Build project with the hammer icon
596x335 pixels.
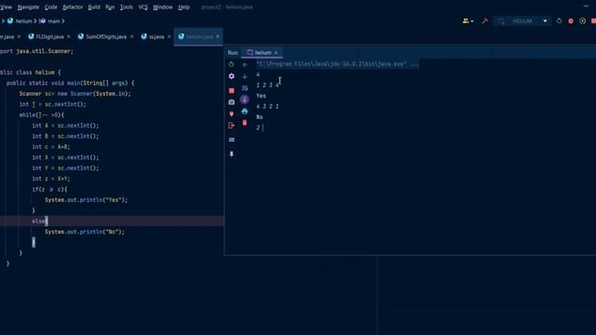[484, 20]
